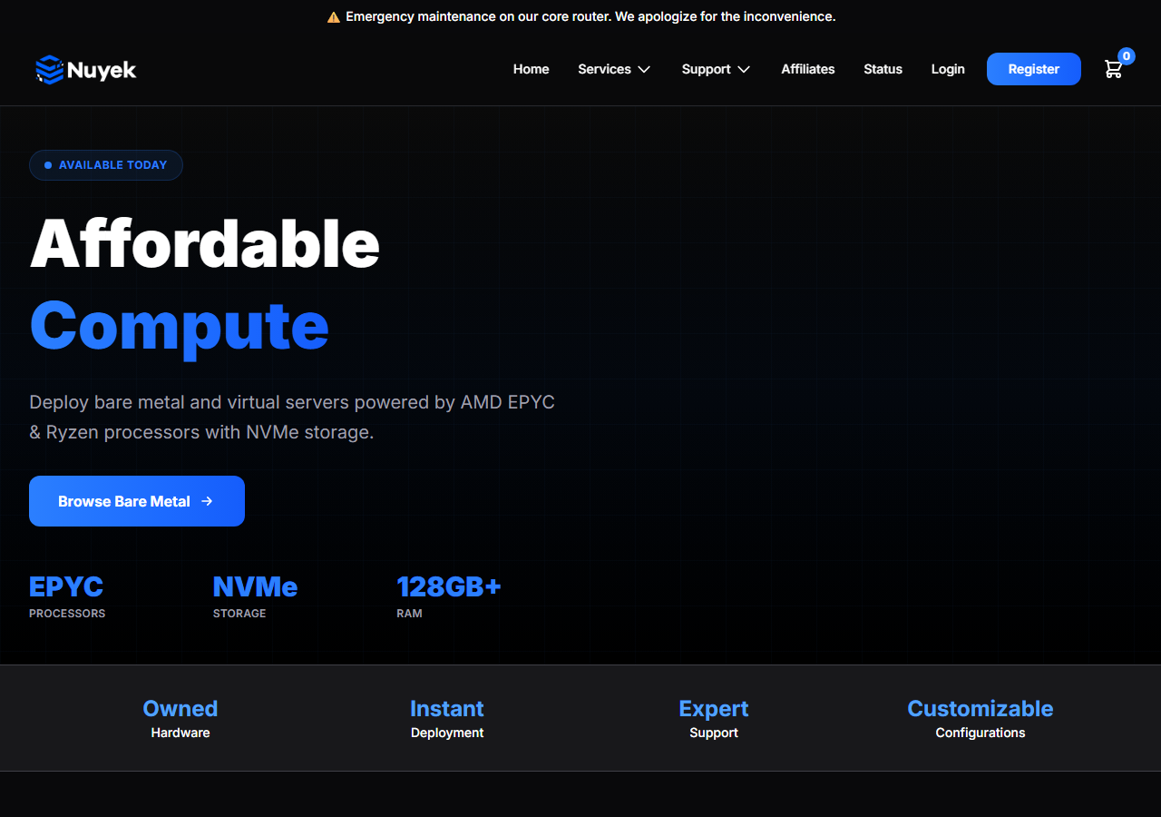Click the "Expert" Support feature heading
The image size is (1161, 817).
[714, 708]
